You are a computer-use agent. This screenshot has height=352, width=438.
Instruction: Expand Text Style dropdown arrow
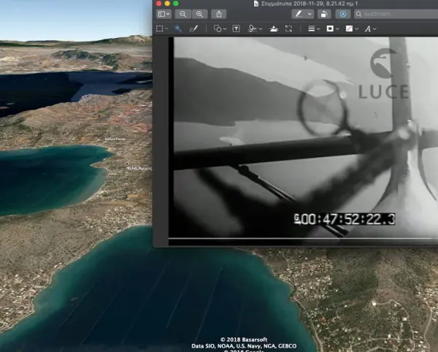374,28
